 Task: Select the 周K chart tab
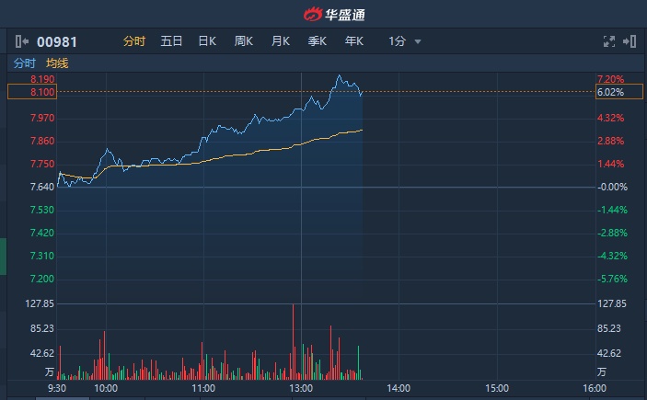244,41
